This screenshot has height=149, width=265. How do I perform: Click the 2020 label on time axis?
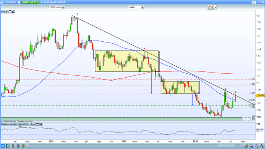pyautogui.click(x=195, y=141)
